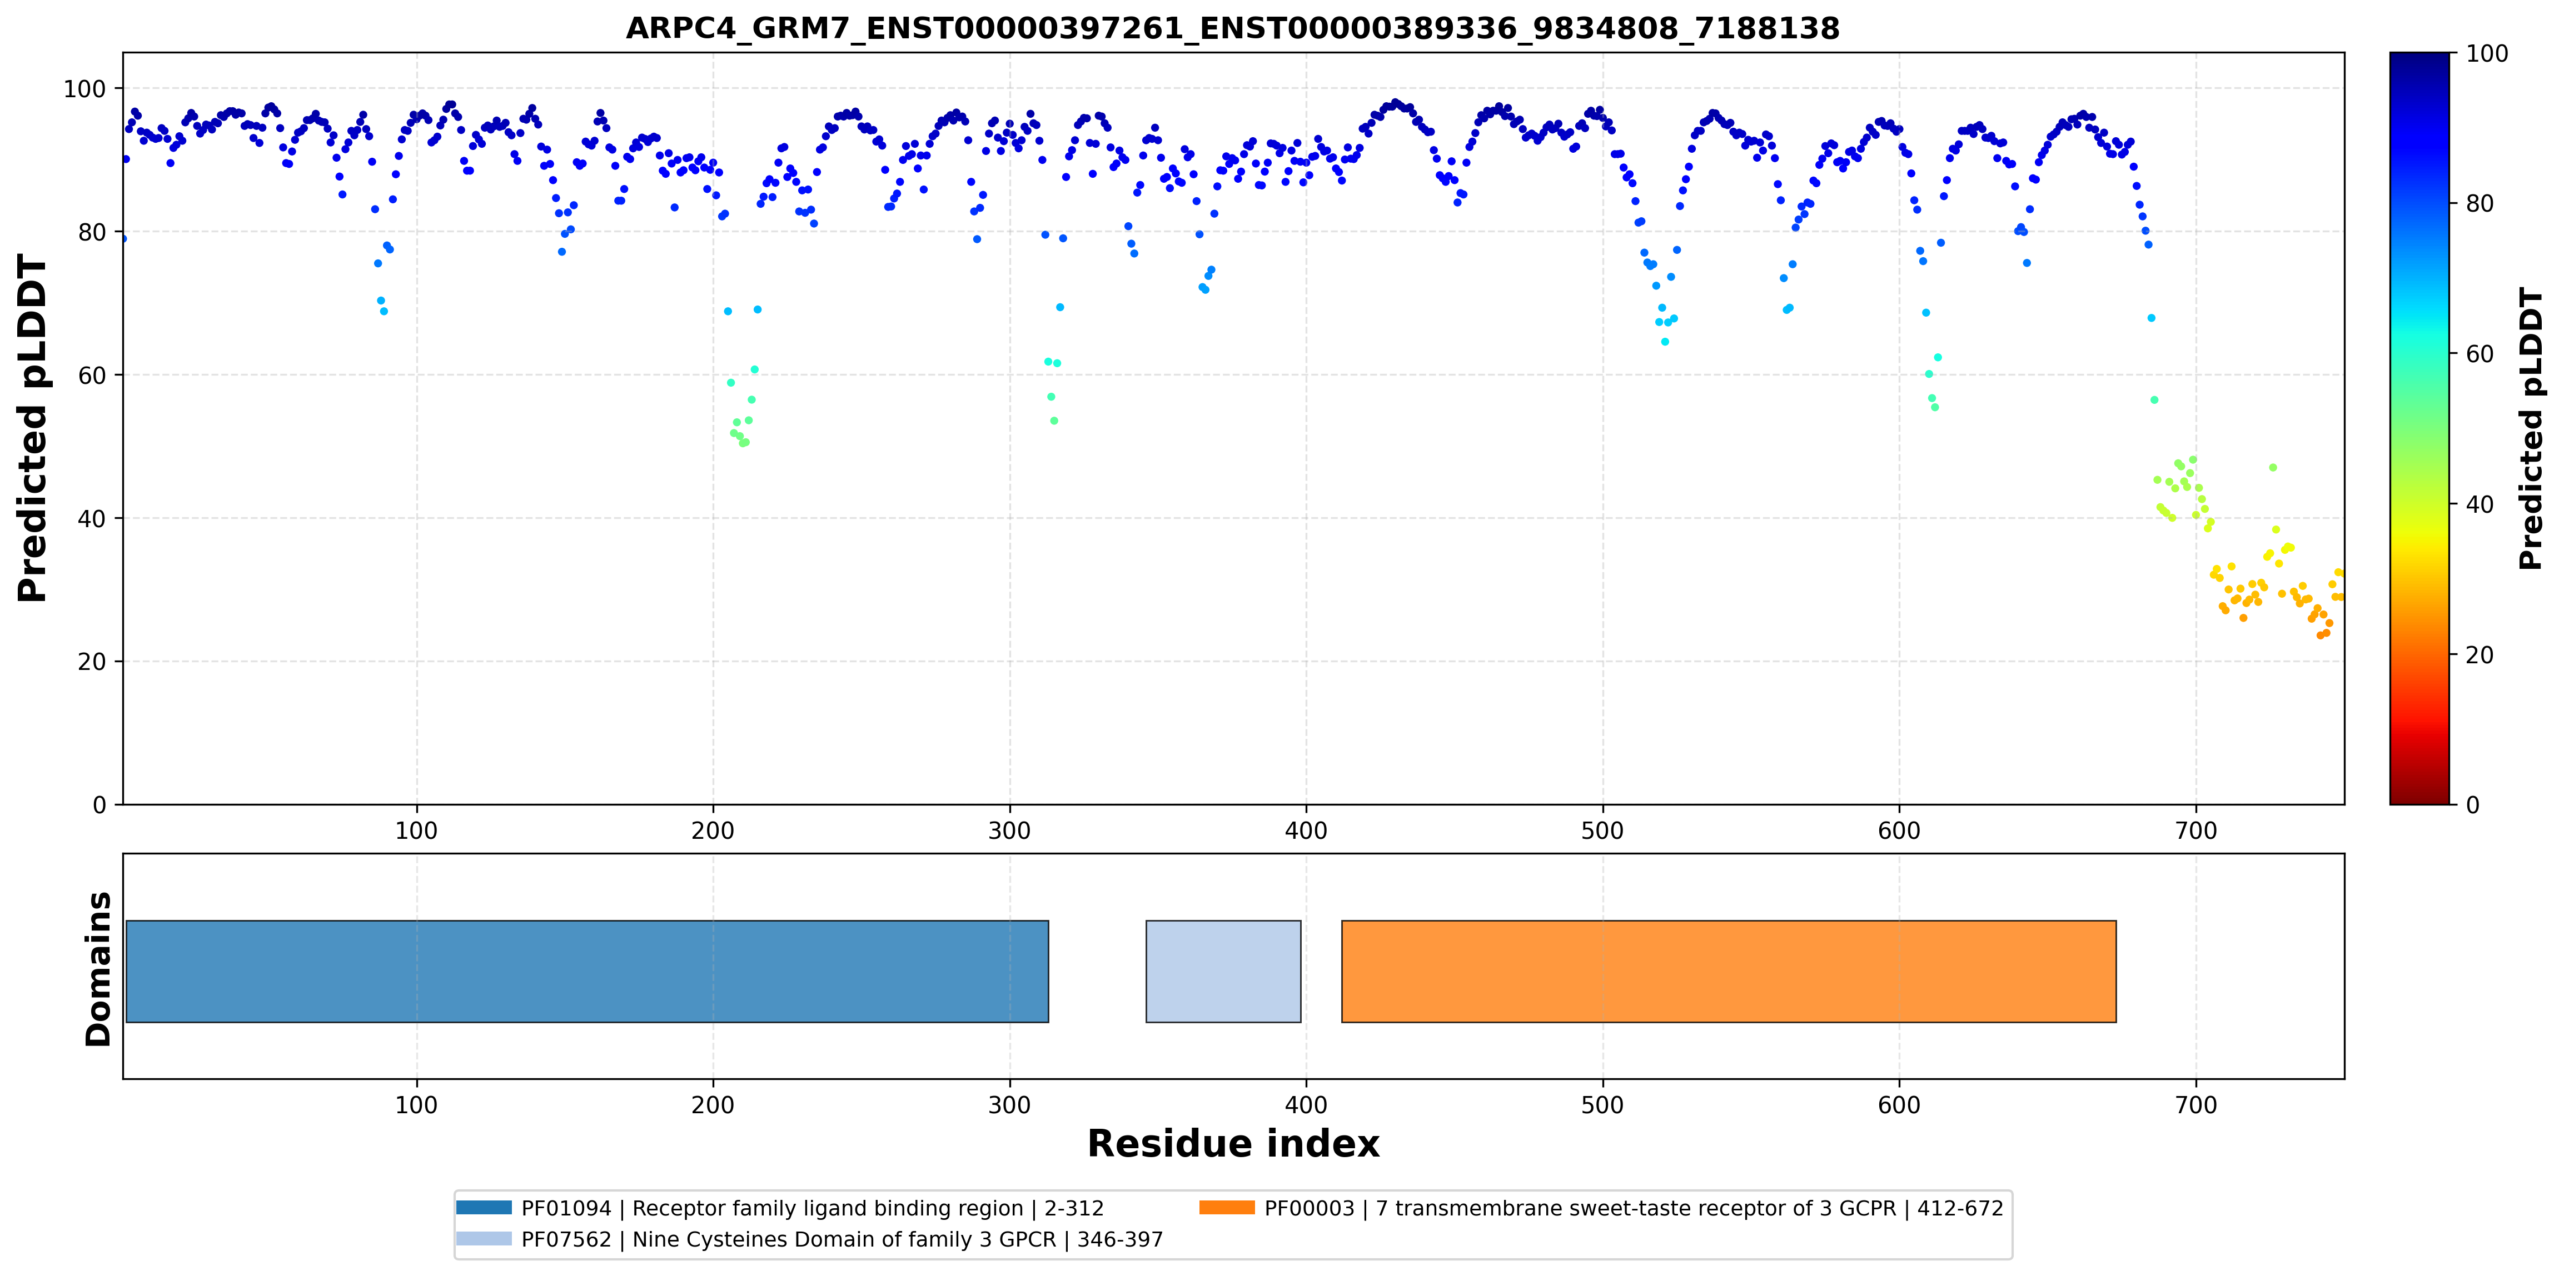Screen dimensions: 2564x1276
Task: Click the 700 tick under domains panel
Action: coord(2195,1105)
